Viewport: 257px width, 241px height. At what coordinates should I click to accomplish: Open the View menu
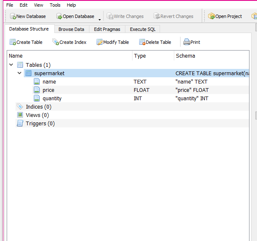(38, 5)
